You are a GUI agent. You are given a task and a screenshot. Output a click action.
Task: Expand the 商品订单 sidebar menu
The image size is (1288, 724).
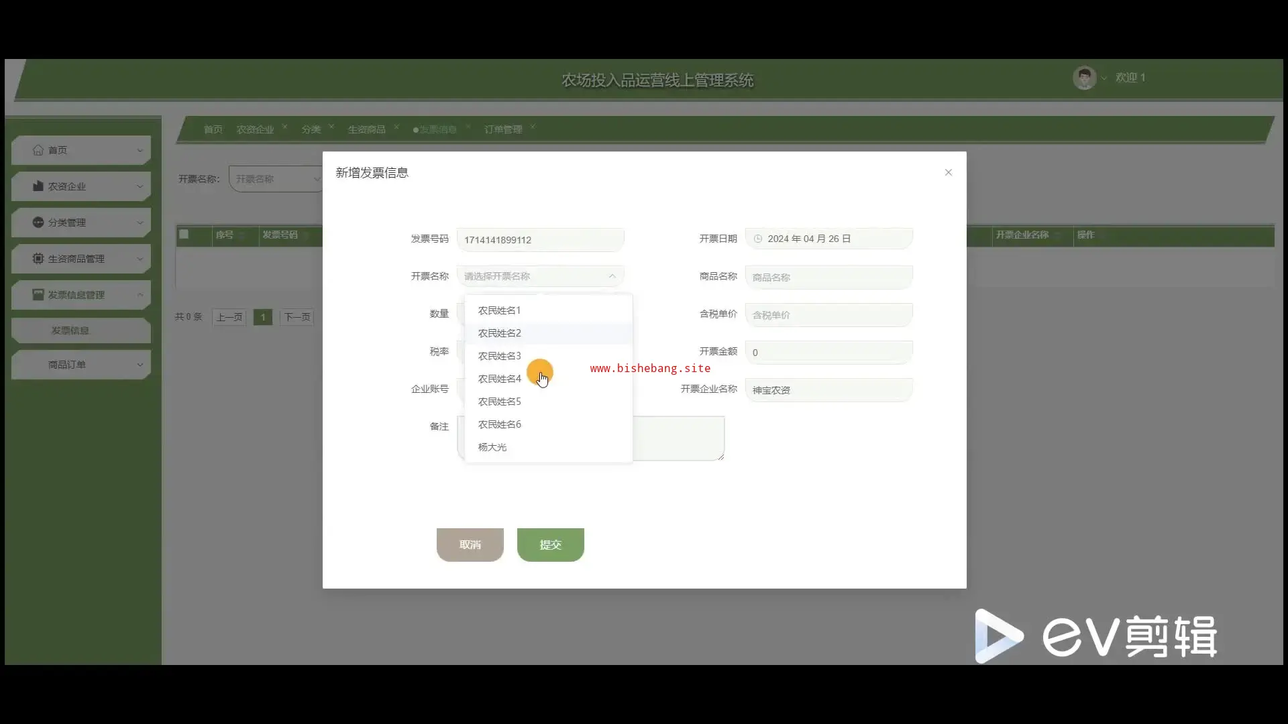pos(80,365)
